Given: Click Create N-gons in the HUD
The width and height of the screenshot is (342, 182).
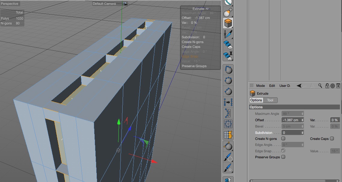Looking at the screenshot, I should (192, 42).
